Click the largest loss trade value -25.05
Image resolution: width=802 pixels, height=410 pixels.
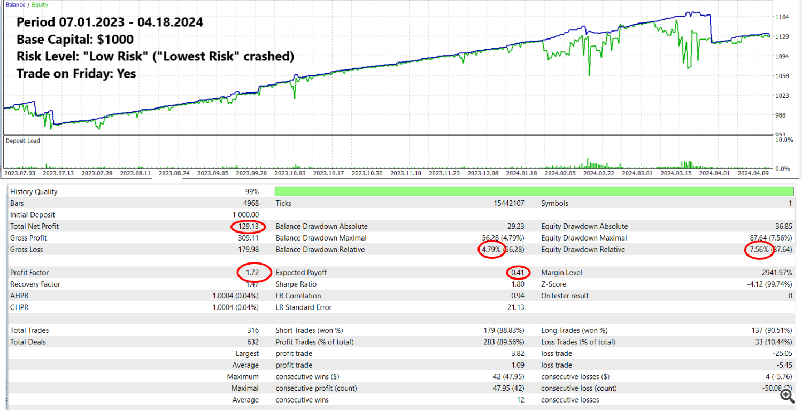783,354
